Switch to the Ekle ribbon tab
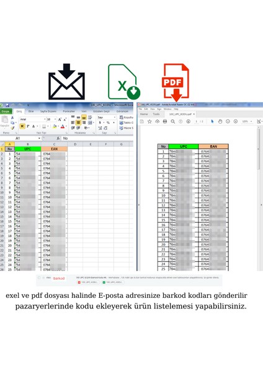This screenshot has height=373, width=263. (x=31, y=111)
